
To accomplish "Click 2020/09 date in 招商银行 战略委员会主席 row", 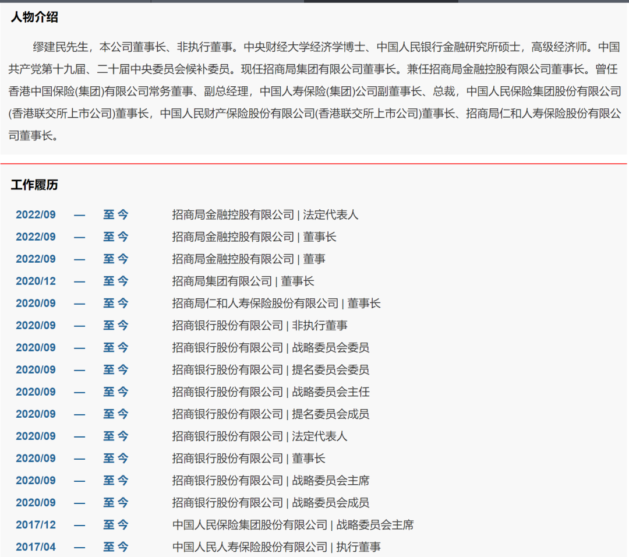I will pyautogui.click(x=36, y=480).
